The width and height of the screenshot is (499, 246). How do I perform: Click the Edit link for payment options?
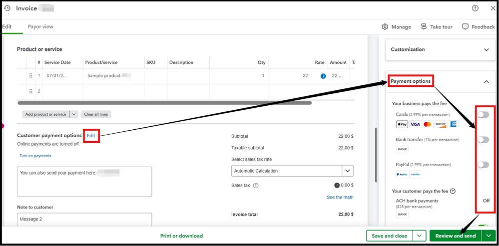click(91, 136)
